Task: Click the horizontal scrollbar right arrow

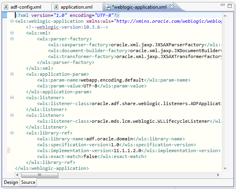Action: pyautogui.click(x=218, y=175)
